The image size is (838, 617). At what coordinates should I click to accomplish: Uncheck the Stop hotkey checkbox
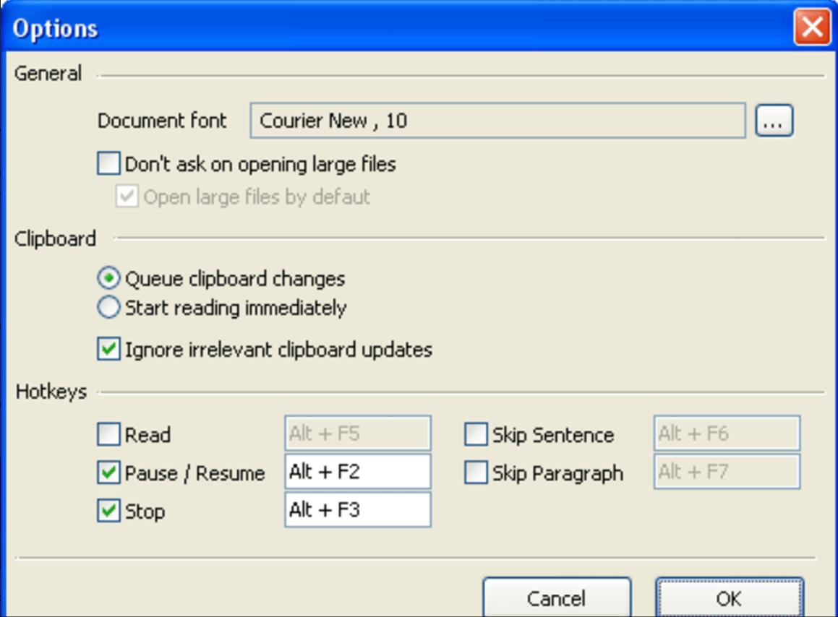(x=108, y=512)
